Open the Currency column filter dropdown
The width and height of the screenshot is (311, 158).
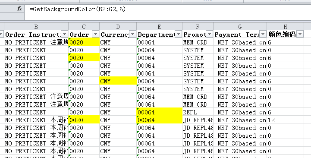coord(132,34)
